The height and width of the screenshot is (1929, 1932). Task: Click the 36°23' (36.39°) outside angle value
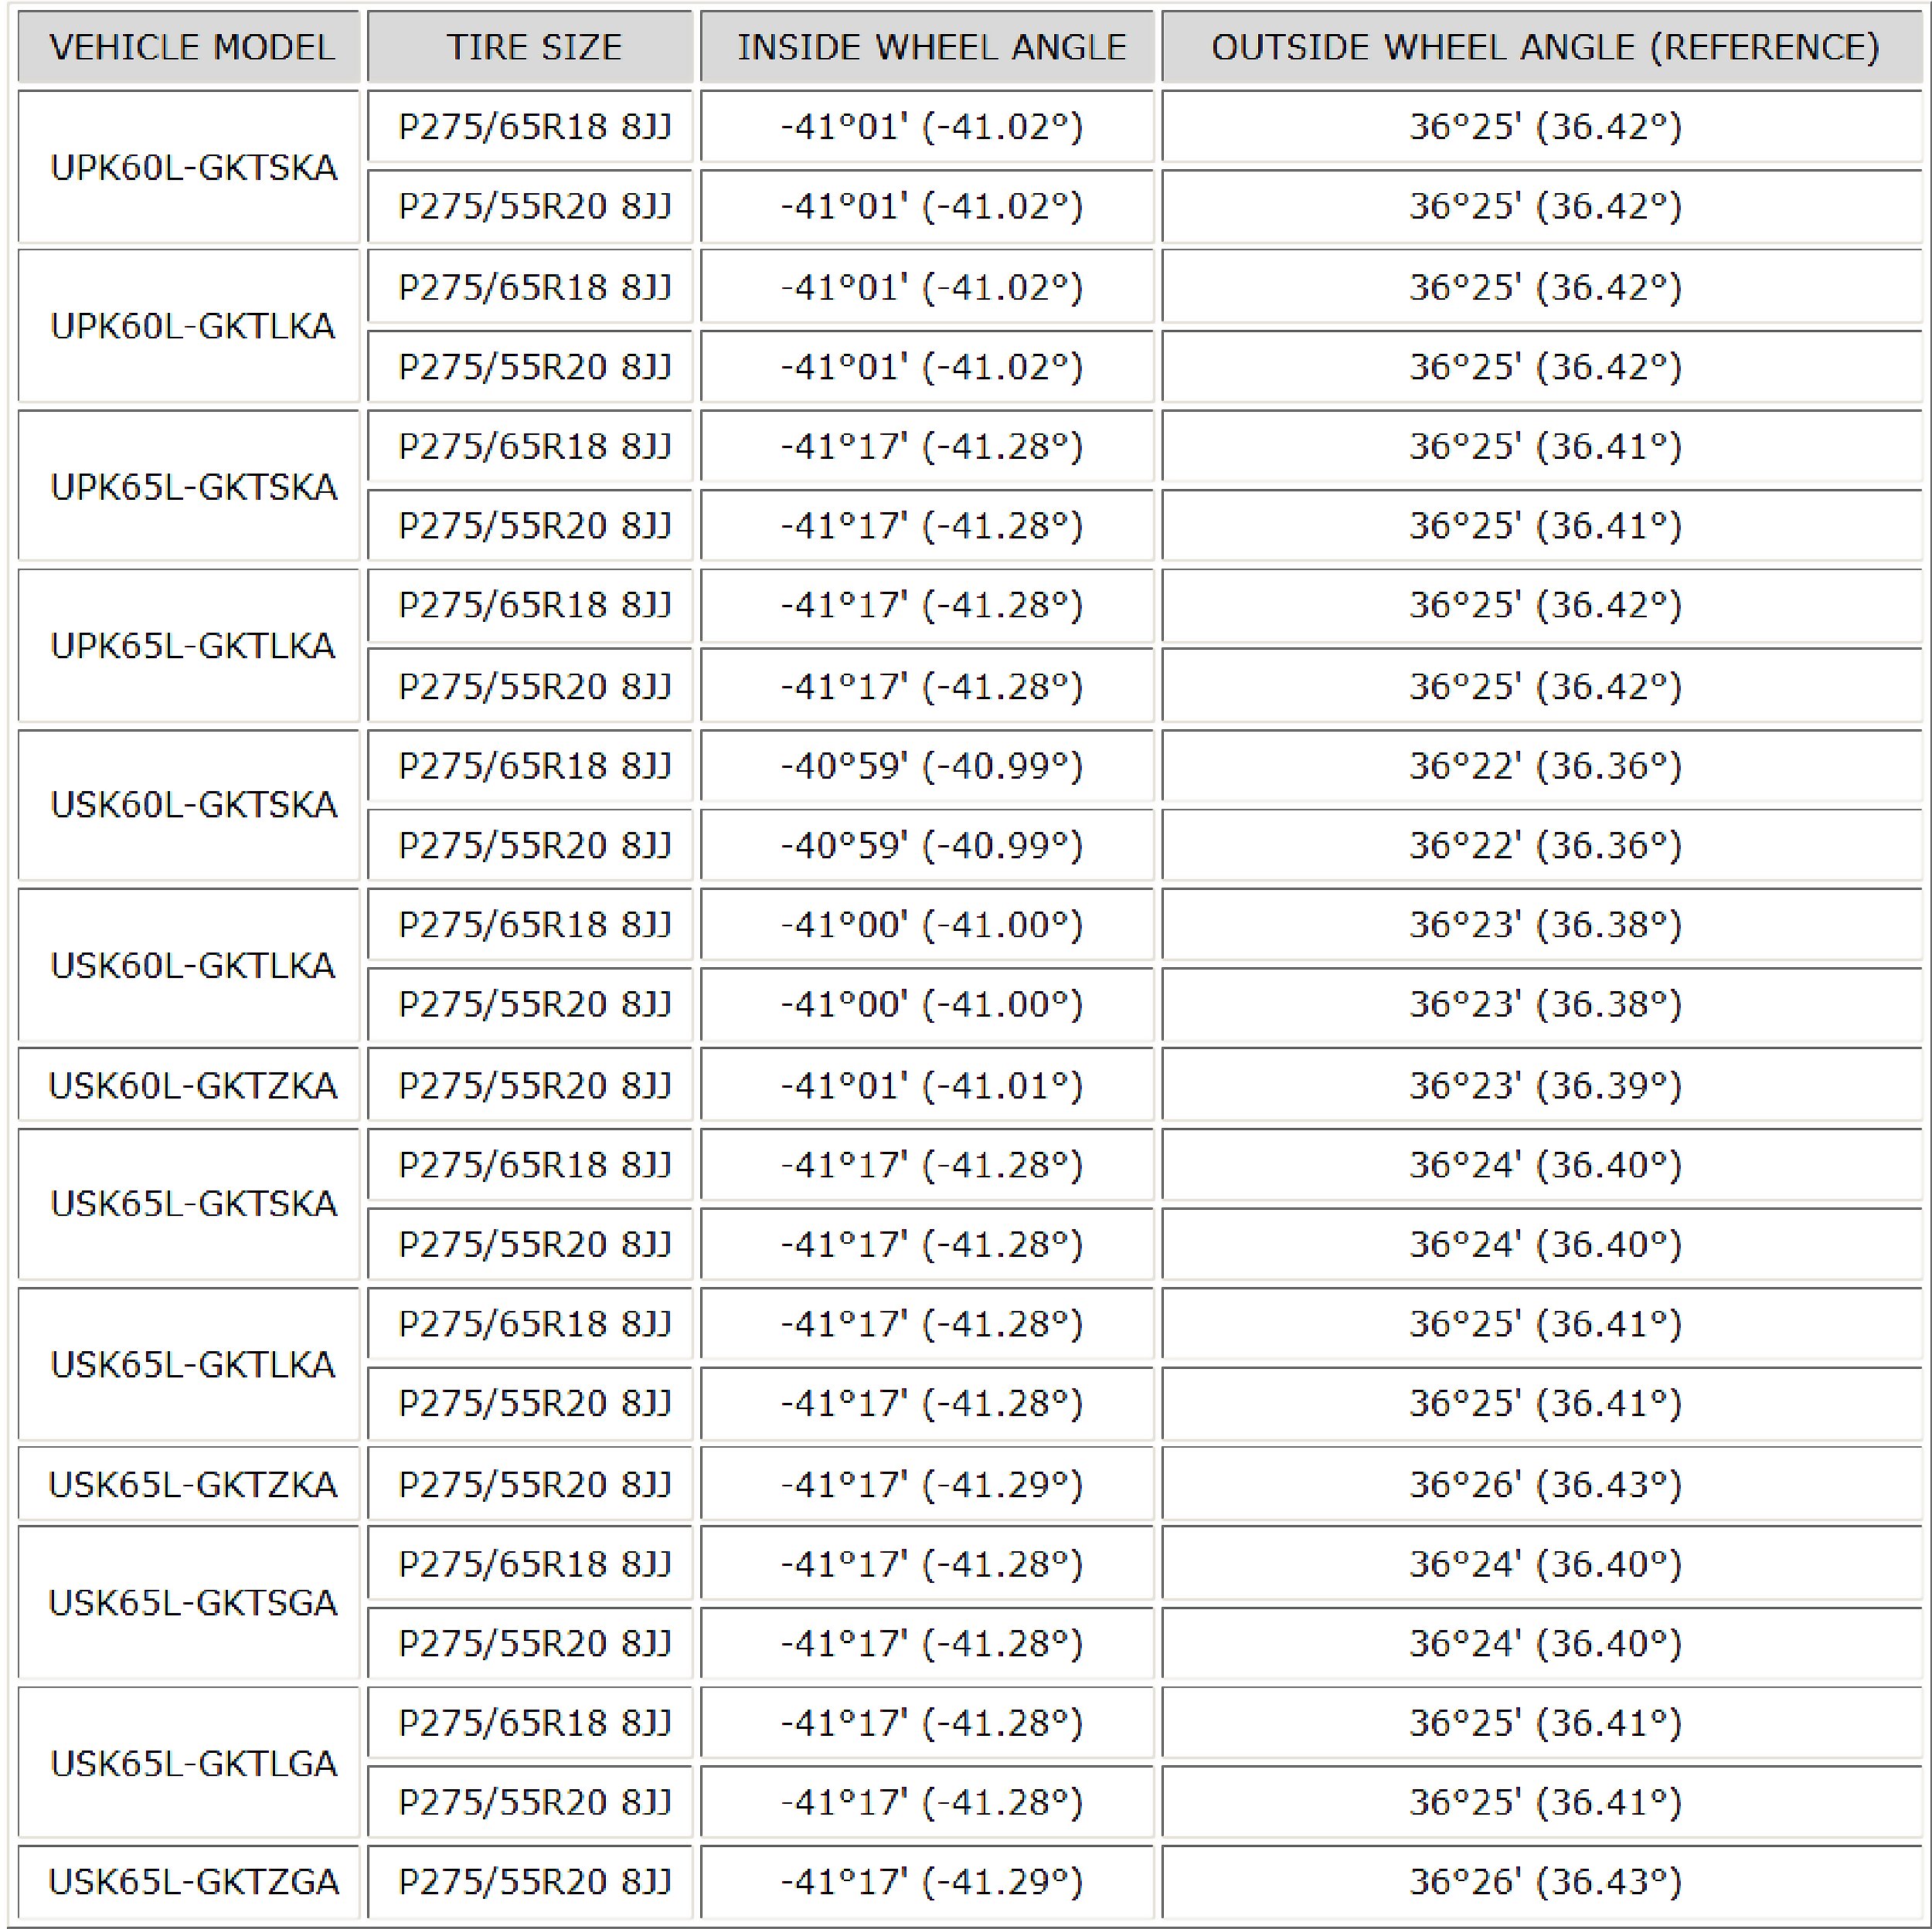tap(1545, 1085)
